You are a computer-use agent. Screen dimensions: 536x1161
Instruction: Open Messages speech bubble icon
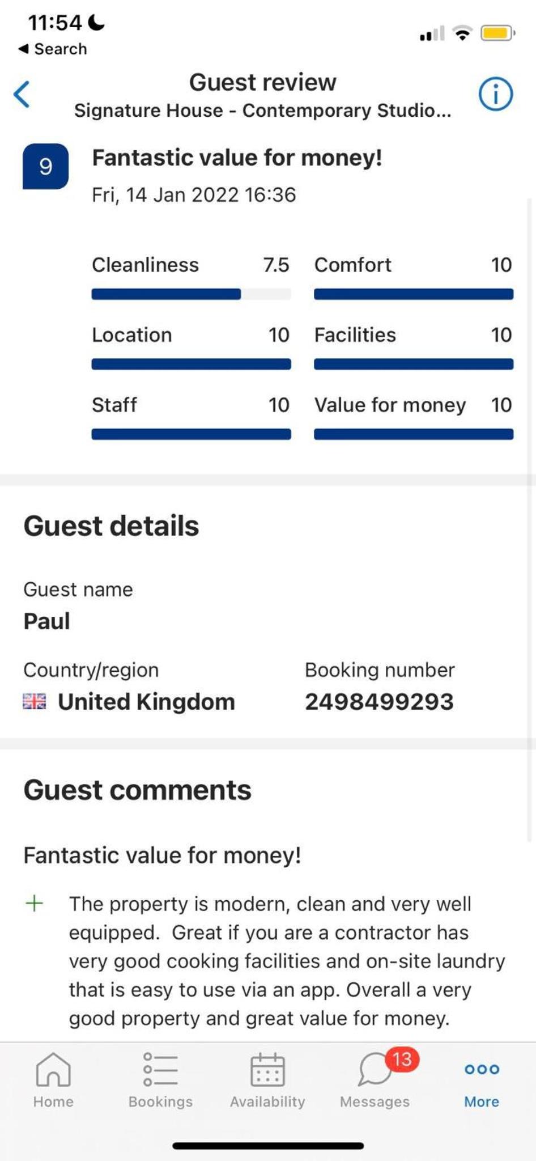pos(375,1069)
